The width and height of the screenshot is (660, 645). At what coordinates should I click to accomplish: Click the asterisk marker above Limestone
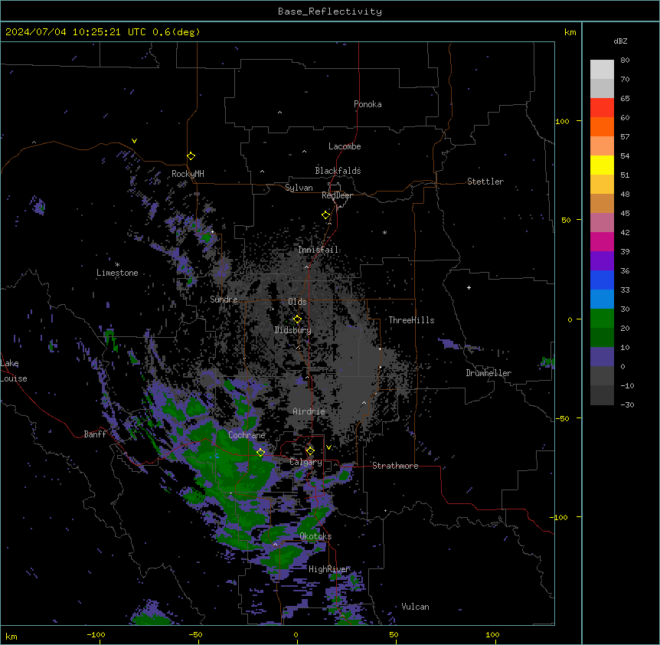[x=117, y=264]
